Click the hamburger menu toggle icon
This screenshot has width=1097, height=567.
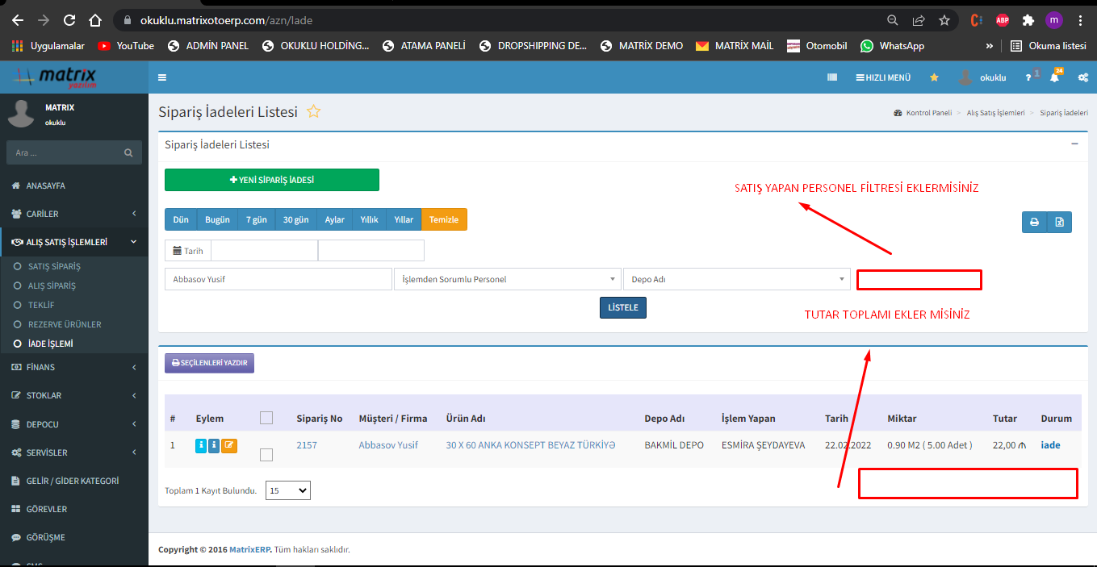(162, 77)
